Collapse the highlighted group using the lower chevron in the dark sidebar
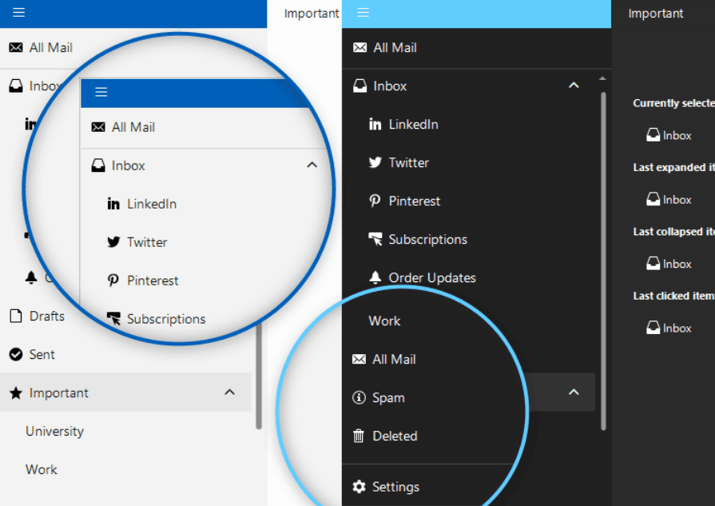This screenshot has height=506, width=715. click(574, 392)
